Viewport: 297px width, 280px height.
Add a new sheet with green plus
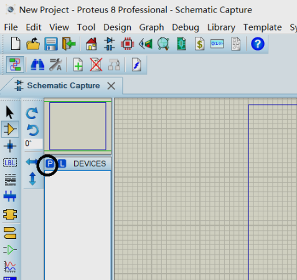(x=78, y=65)
